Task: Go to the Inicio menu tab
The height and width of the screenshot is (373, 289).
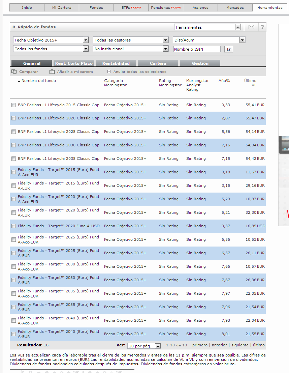Action: coord(27,8)
